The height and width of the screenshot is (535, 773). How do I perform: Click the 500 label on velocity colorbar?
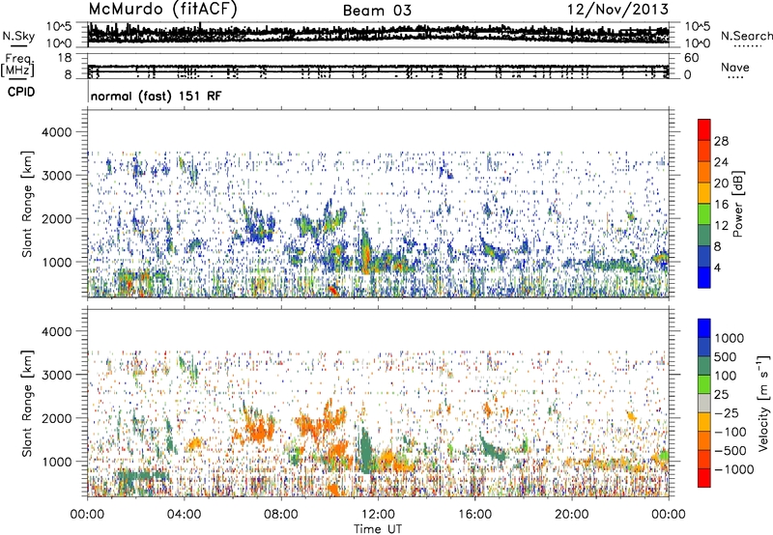click(726, 357)
